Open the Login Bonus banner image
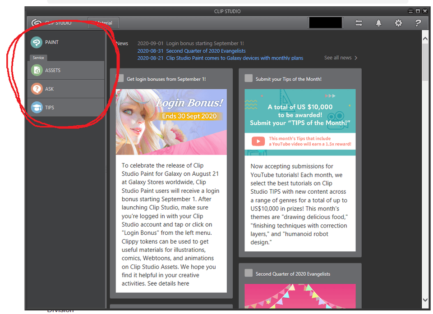 pyautogui.click(x=171, y=122)
